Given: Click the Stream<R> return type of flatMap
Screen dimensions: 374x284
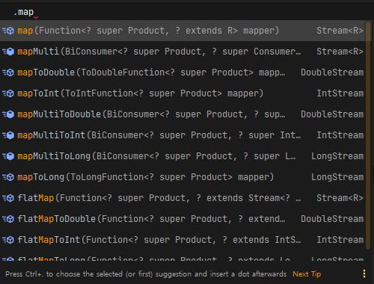Looking at the screenshot, I should (x=340, y=198).
